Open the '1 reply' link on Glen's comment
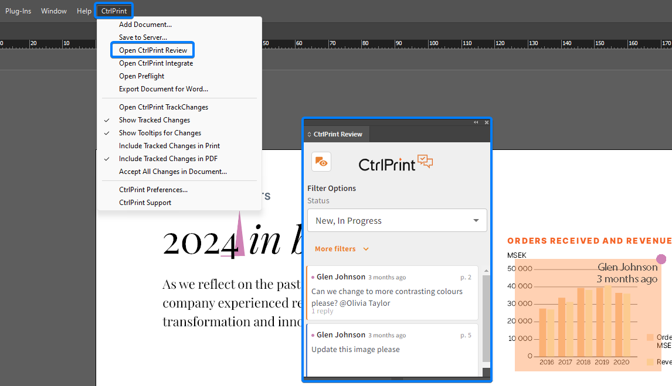 click(x=323, y=311)
